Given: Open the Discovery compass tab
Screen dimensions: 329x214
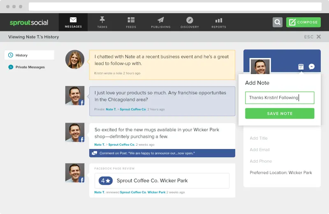Looking at the screenshot, I should [190, 22].
